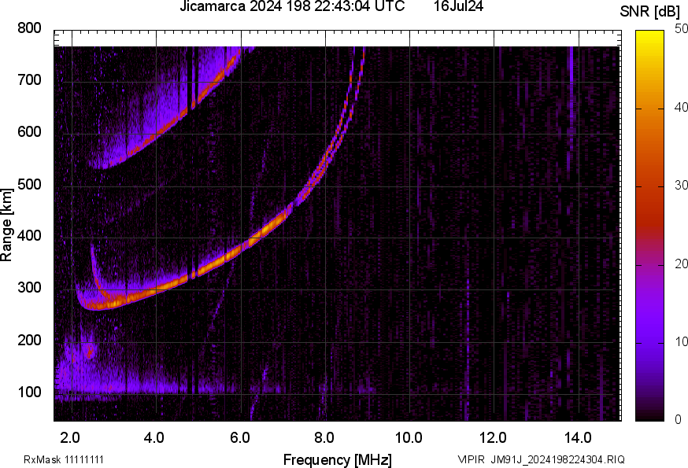The width and height of the screenshot is (688, 468).
Task: Click the colorbar 10 tick label
Action: 681,341
